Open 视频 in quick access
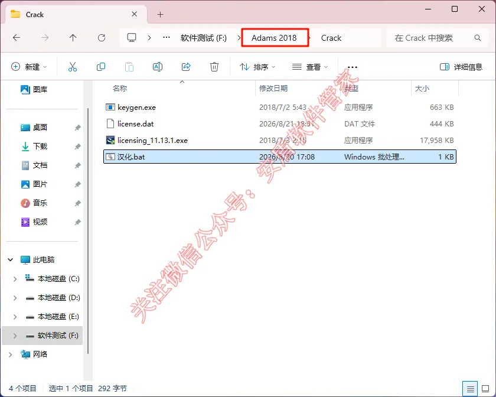Image resolution: width=496 pixels, height=397 pixels. [34, 222]
